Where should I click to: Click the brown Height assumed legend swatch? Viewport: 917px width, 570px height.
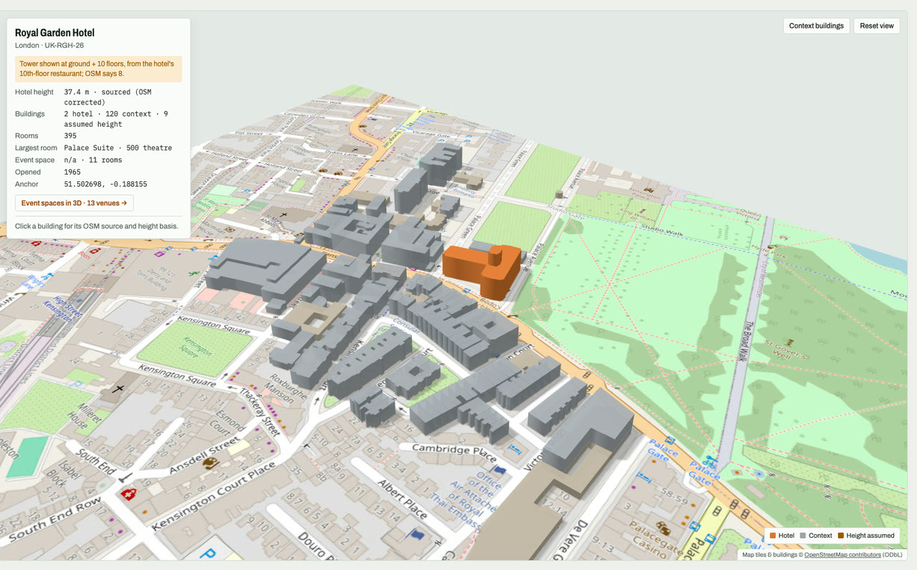point(840,536)
